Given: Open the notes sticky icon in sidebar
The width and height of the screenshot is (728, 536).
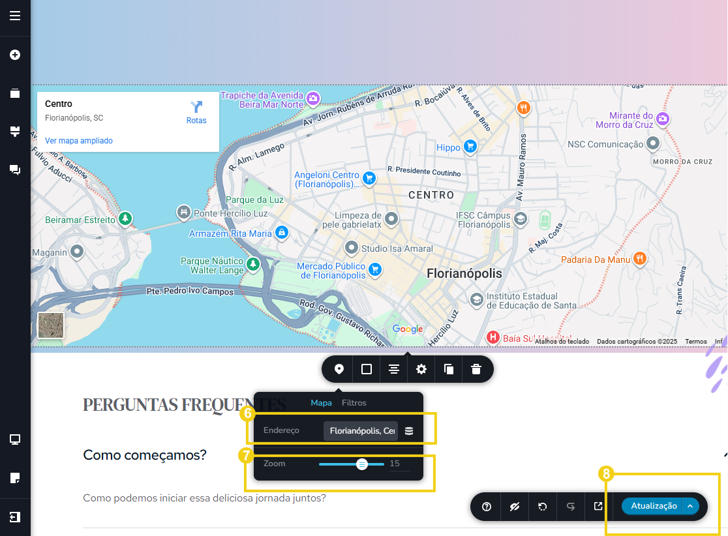Looking at the screenshot, I should (x=15, y=478).
